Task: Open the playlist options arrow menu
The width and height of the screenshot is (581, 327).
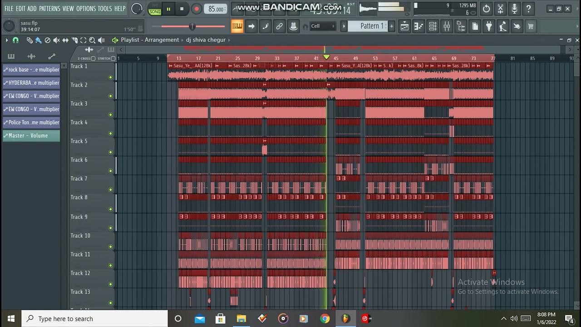Action: pos(6,40)
